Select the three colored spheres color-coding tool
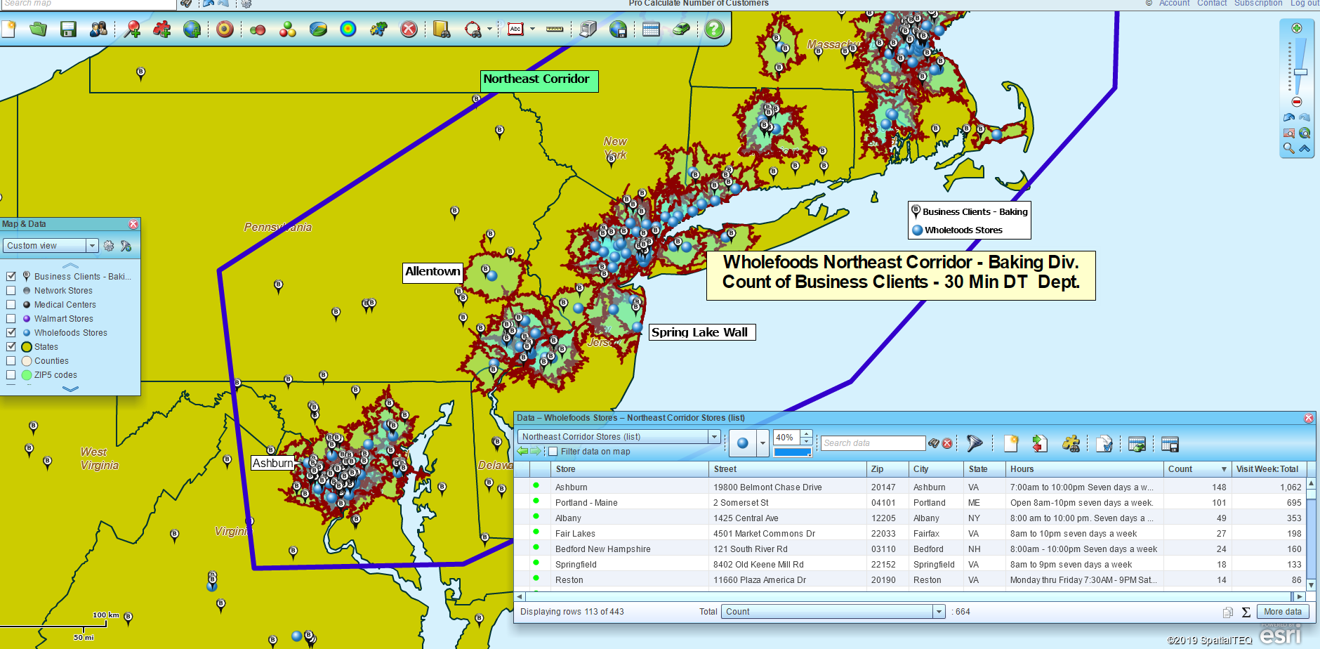Screen dimensions: 1320x649 [x=287, y=29]
